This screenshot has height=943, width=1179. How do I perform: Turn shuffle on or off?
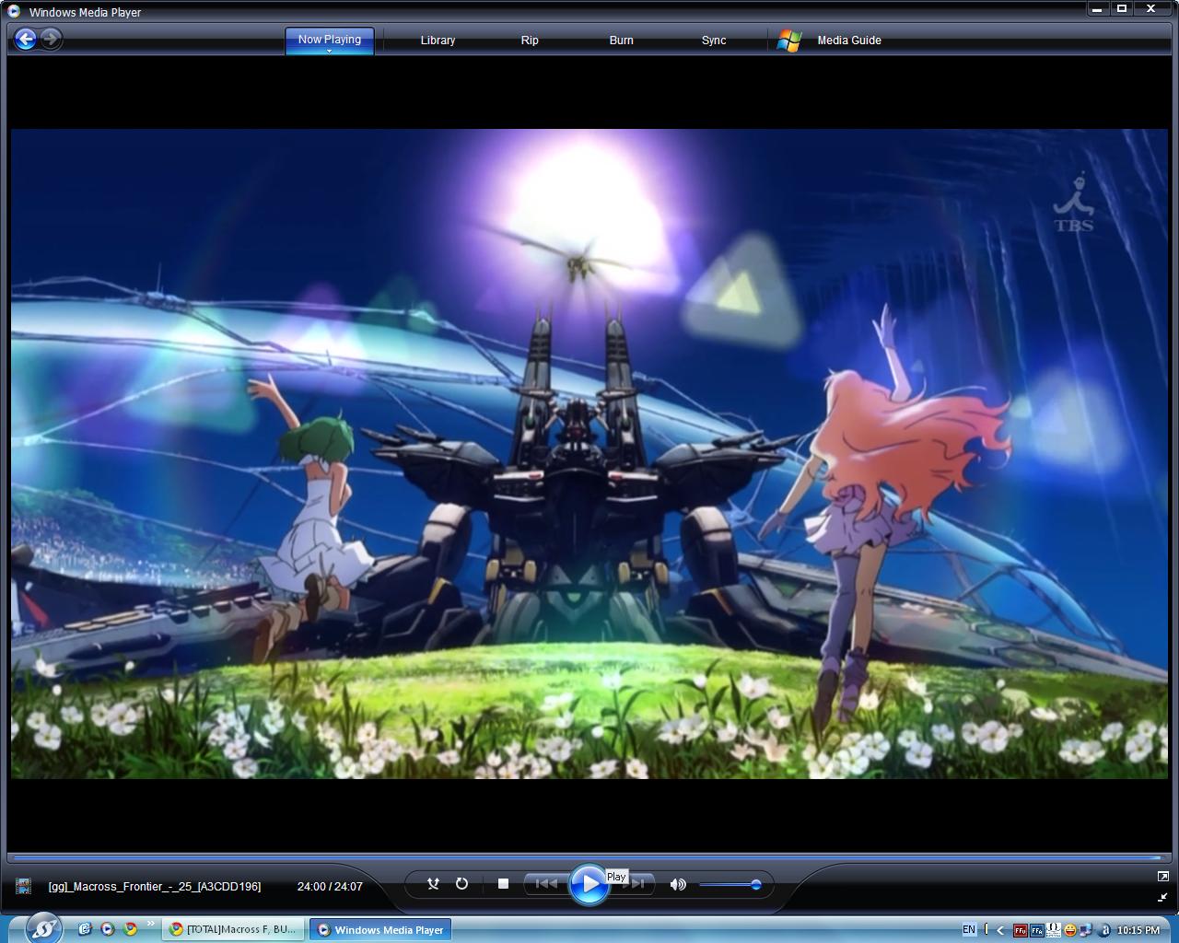pyautogui.click(x=433, y=884)
